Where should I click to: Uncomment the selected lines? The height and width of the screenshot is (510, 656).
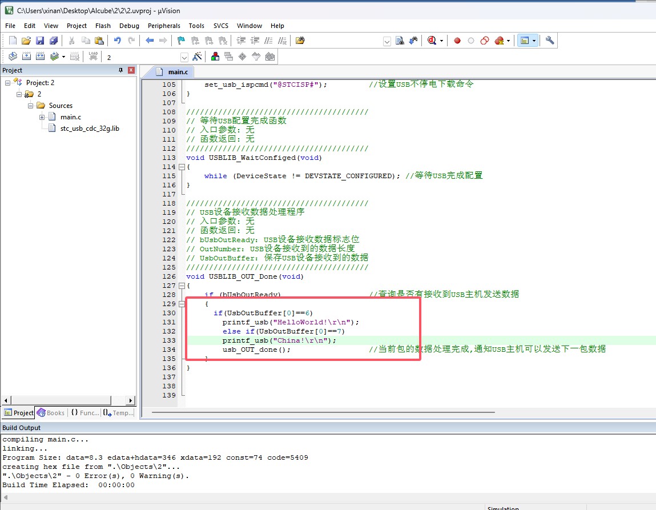(x=283, y=41)
